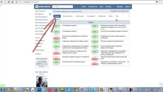Open Мои Фотографии in sidebar
The width and height of the screenshot is (163, 92).
point(41,17)
